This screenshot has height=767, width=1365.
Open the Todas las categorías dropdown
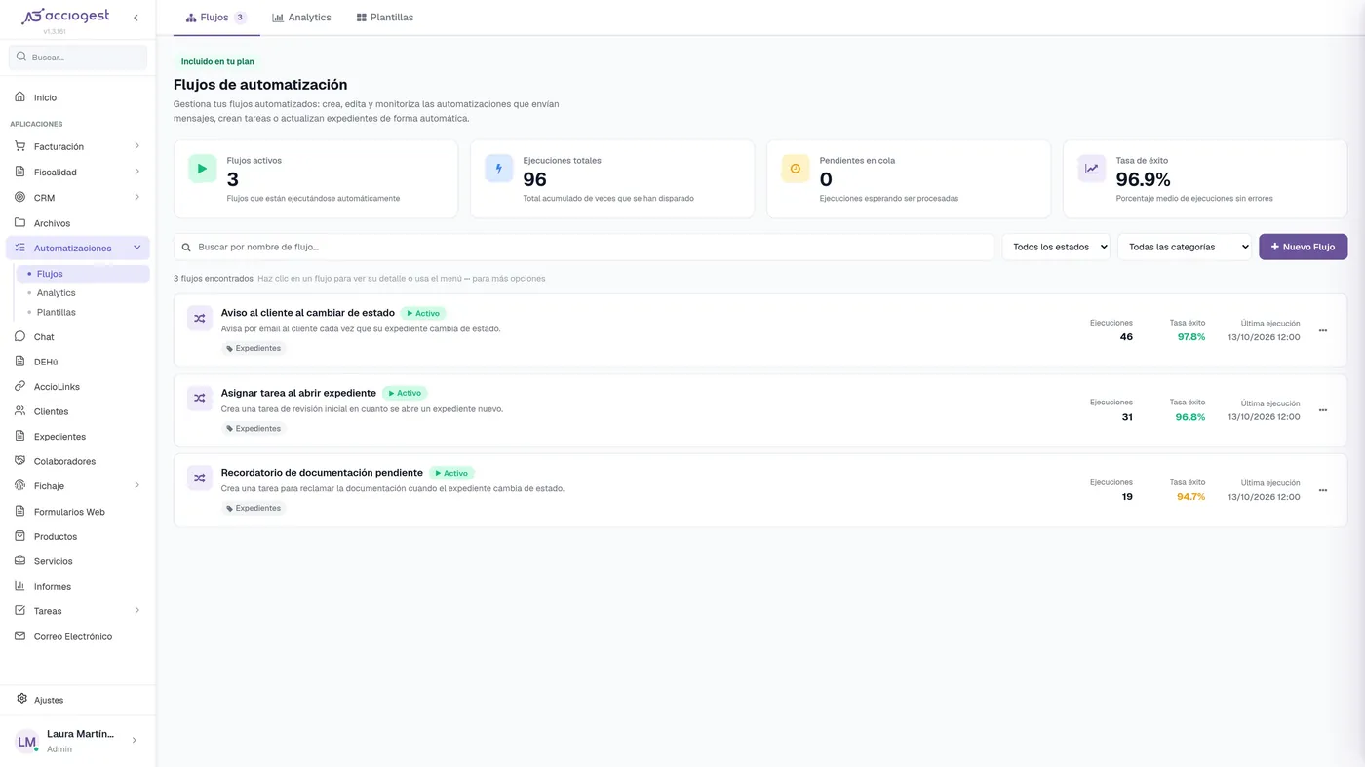click(x=1185, y=247)
